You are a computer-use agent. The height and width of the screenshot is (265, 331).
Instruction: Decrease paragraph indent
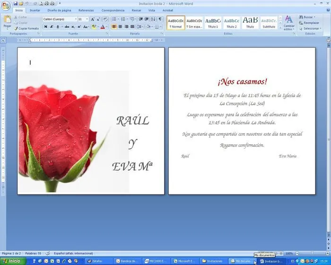pos(141,19)
